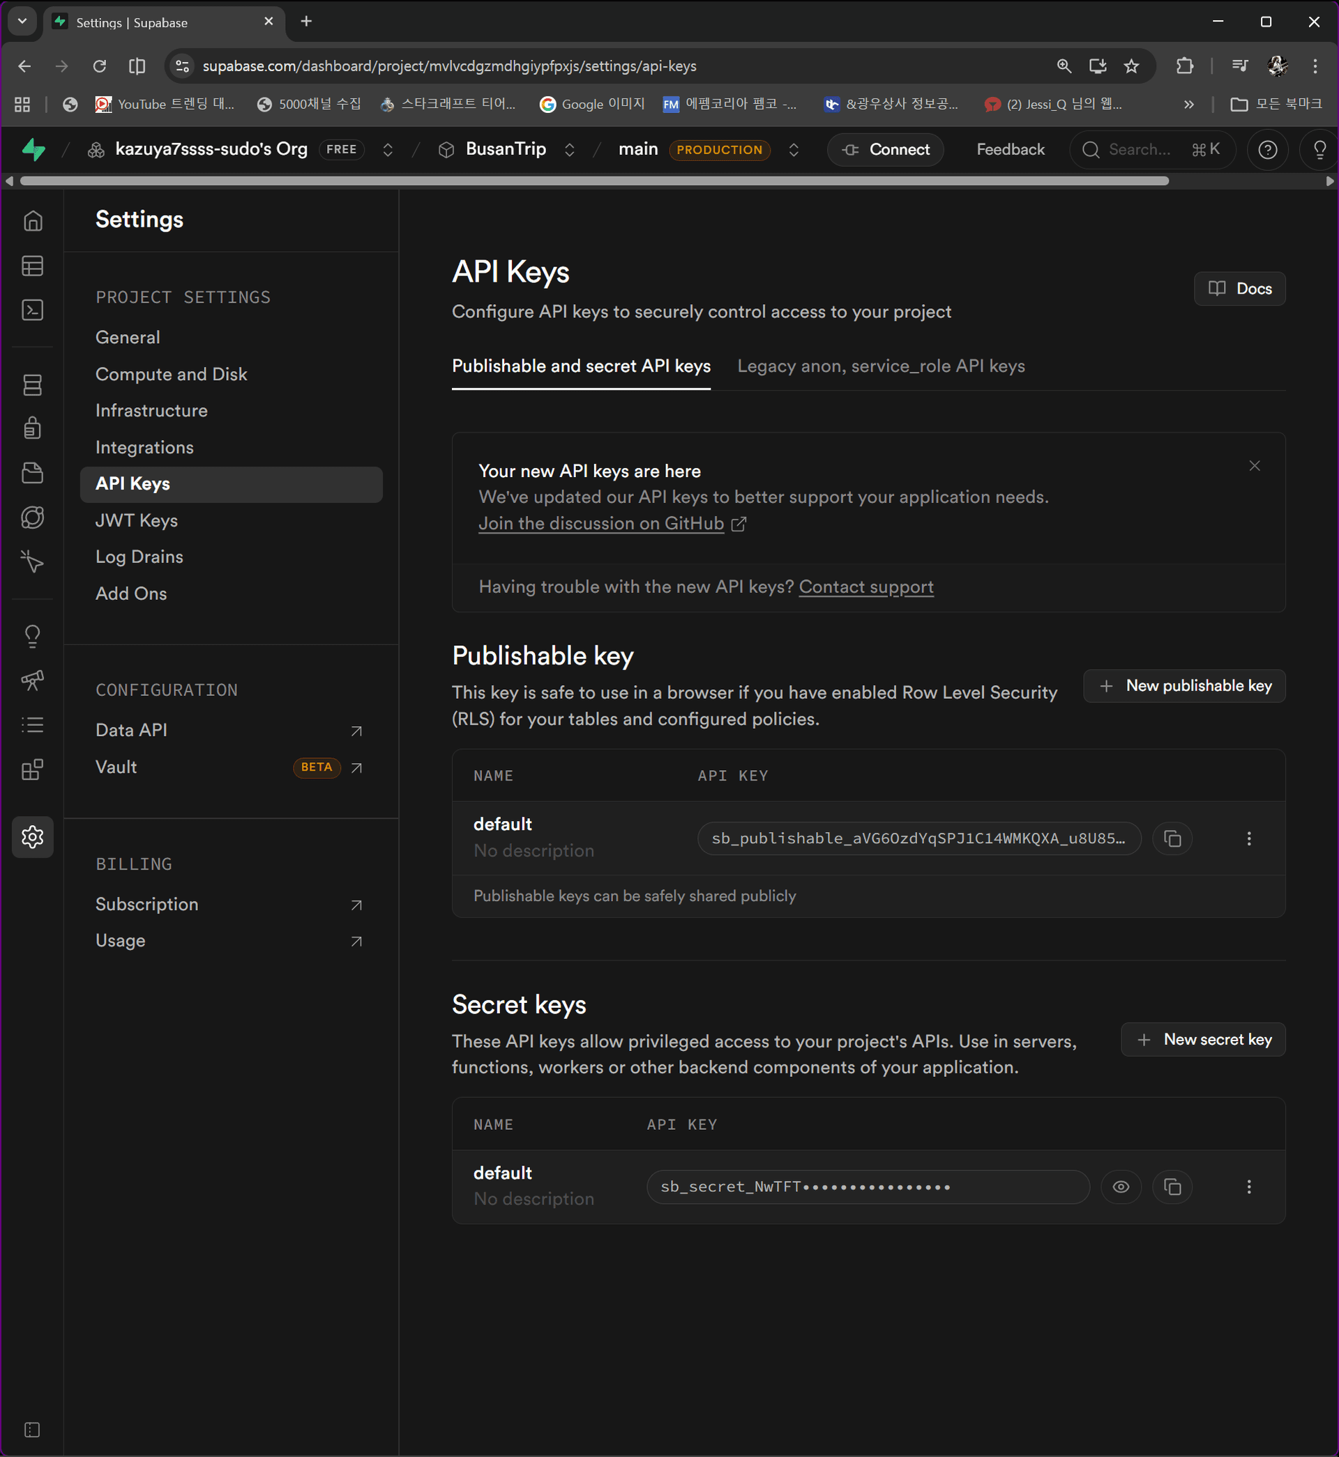Open Storage folder icon in sidebar
This screenshot has width=1339, height=1457.
point(33,473)
